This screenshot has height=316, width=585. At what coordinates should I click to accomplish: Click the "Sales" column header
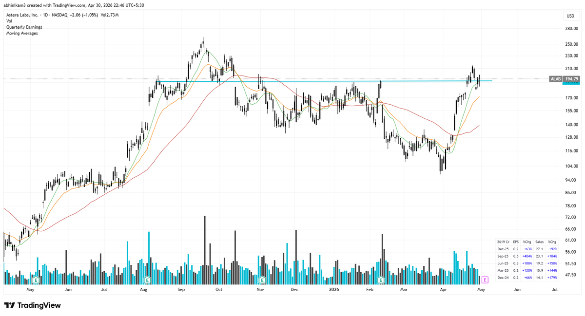[539, 242]
